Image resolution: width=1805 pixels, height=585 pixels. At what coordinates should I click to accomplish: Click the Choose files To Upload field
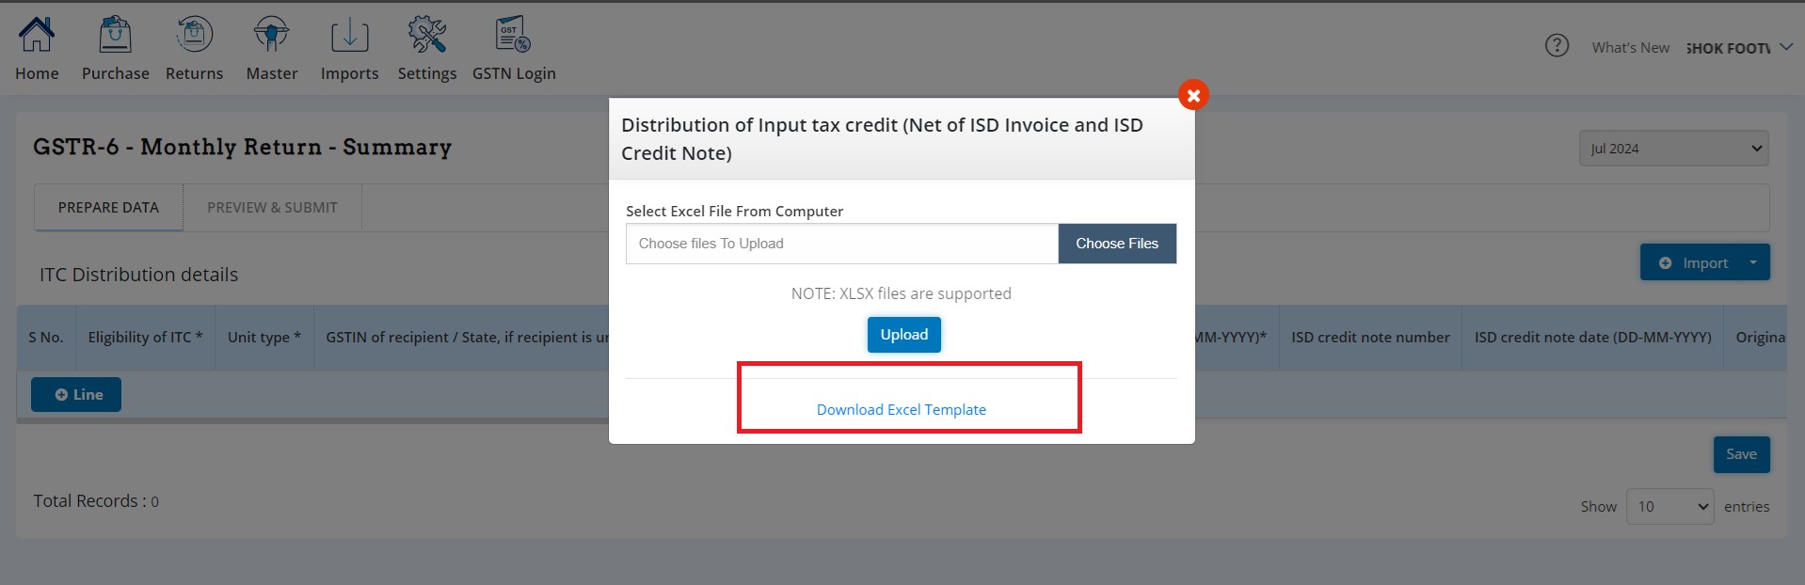pos(842,244)
